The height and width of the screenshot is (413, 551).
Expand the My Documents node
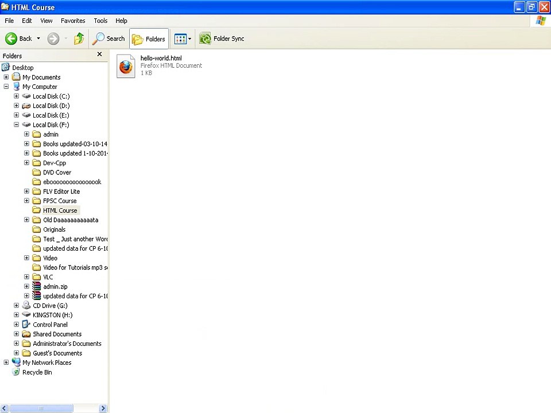(6, 77)
